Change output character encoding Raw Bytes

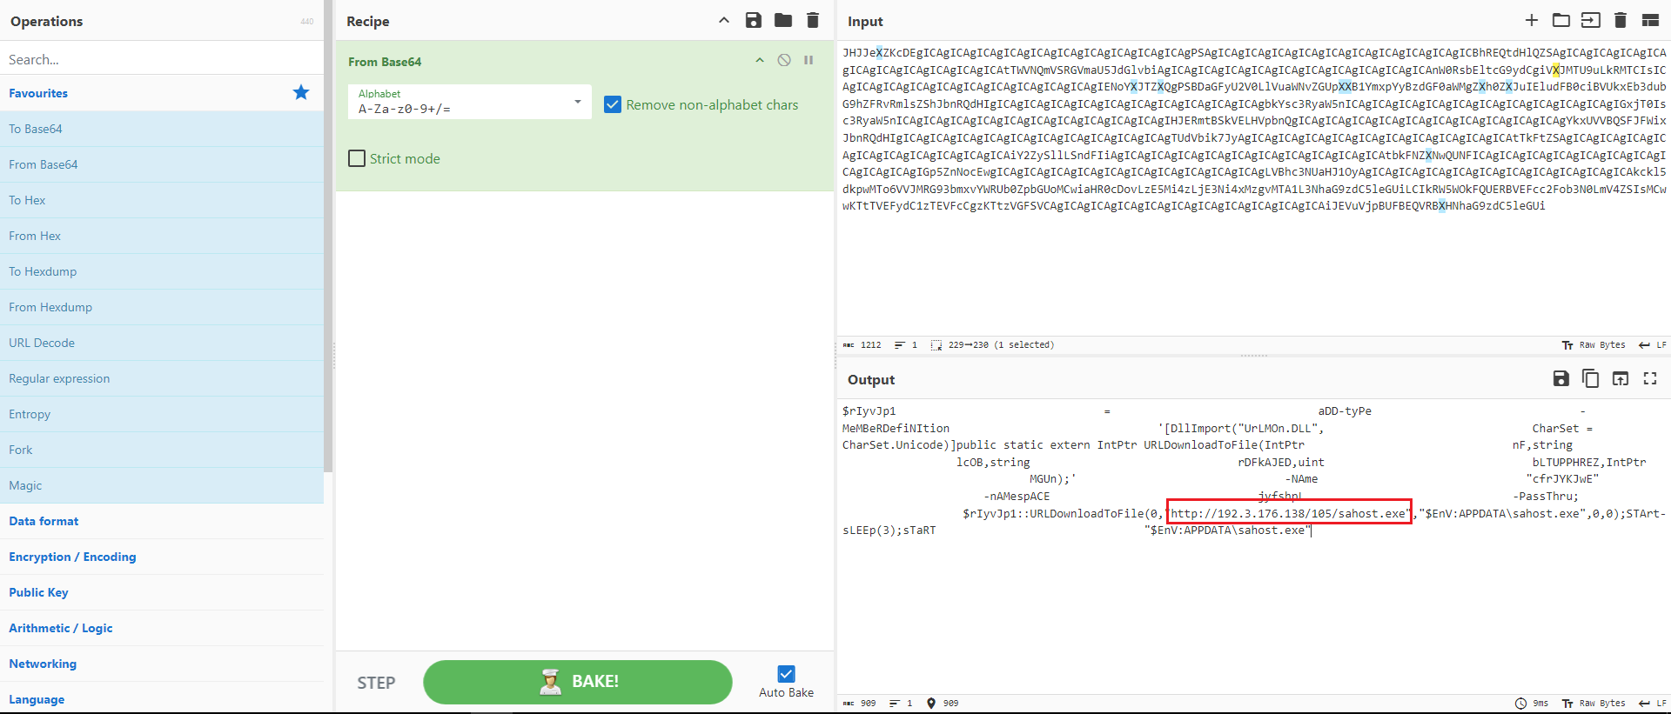[1594, 704]
